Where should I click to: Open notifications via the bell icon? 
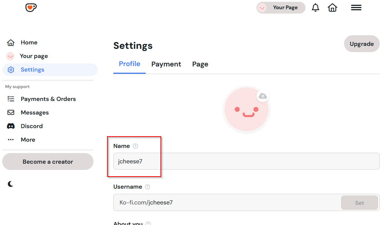coord(315,7)
